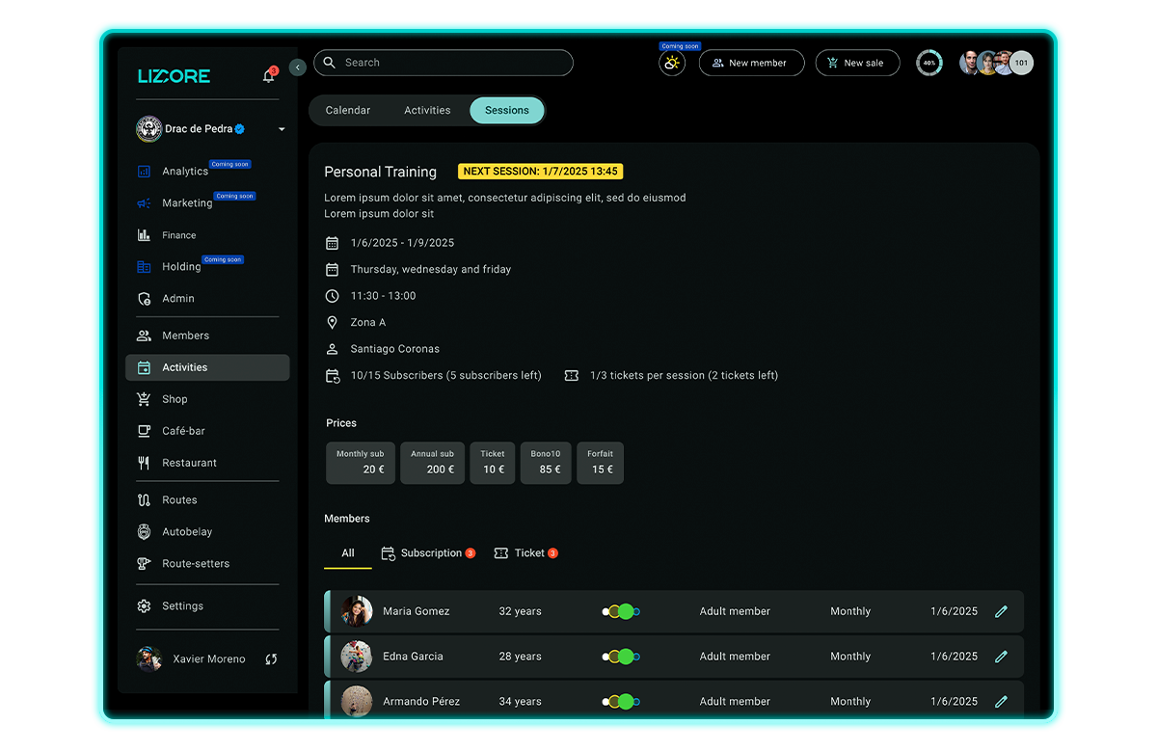Select the Subscription members tab

coord(429,553)
